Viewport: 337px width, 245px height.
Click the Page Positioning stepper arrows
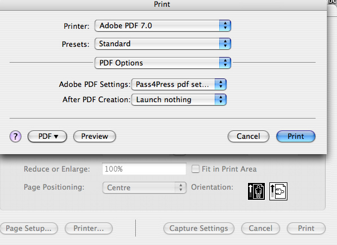point(181,187)
